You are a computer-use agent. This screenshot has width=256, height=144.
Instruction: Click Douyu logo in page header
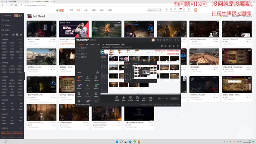click(60, 10)
